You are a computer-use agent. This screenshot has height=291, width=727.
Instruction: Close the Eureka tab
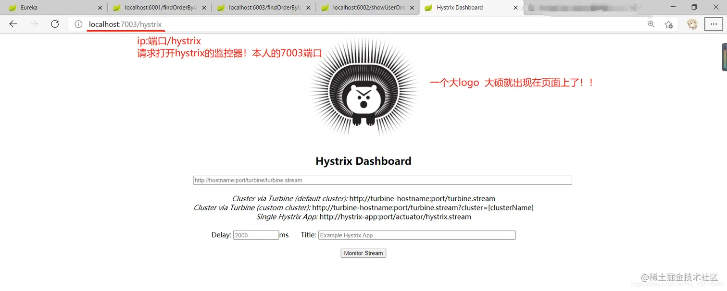(100, 8)
